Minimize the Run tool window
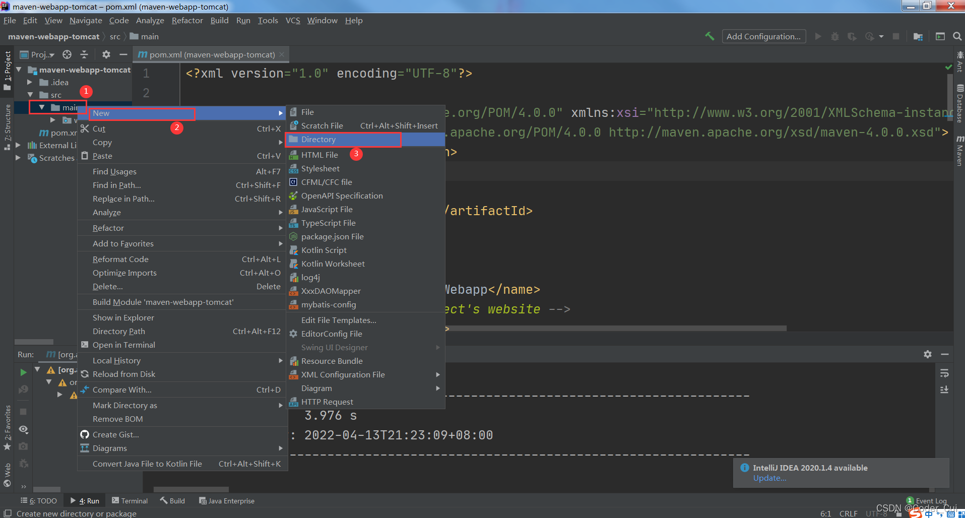The width and height of the screenshot is (965, 518). tap(945, 354)
